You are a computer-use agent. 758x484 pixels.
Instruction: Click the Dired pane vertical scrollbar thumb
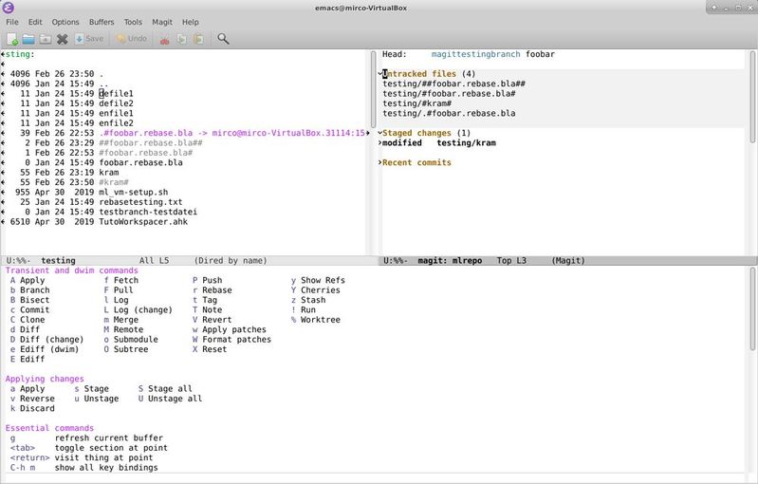(373, 89)
